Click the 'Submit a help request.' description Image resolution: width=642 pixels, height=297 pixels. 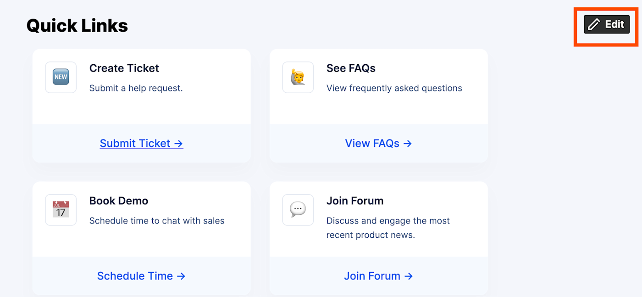(136, 88)
